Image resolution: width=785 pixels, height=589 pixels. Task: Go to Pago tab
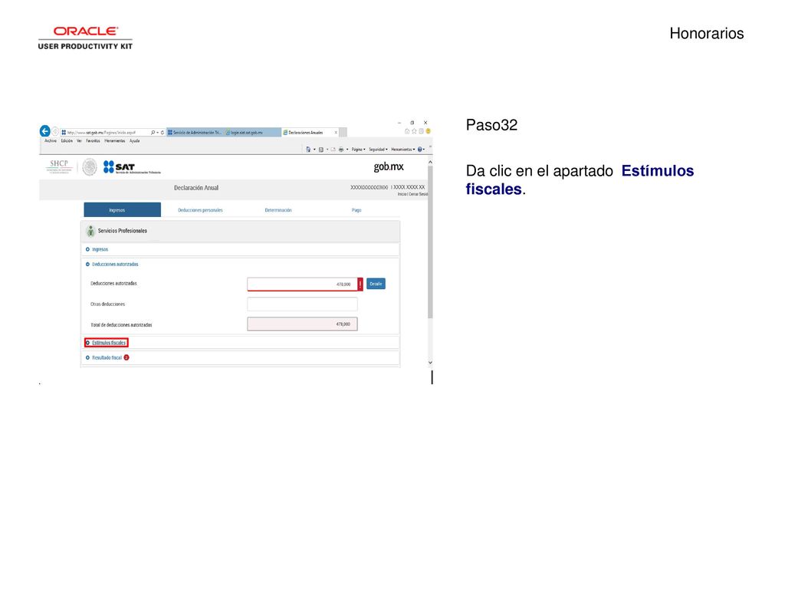(356, 210)
